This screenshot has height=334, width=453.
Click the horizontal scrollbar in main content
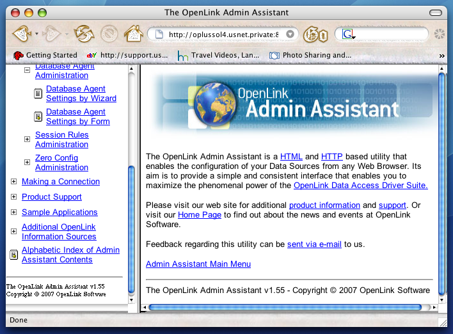[285, 308]
